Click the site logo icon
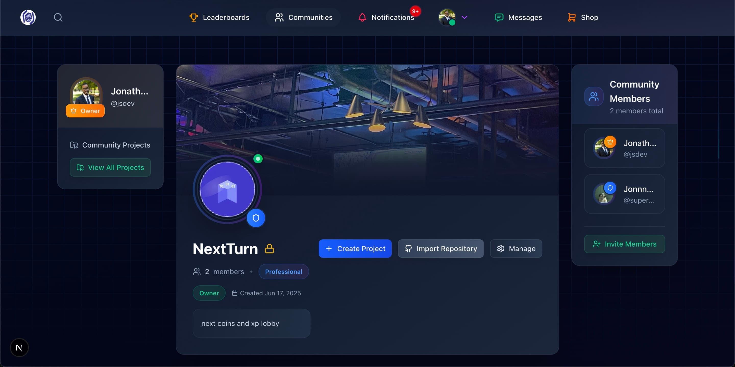The height and width of the screenshot is (367, 735). pos(28,17)
